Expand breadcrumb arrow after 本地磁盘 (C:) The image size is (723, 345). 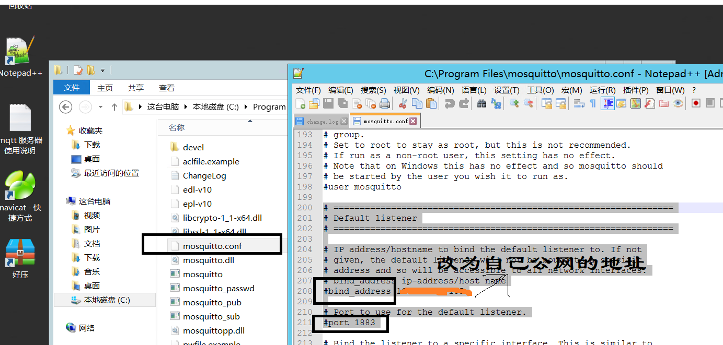pos(246,107)
